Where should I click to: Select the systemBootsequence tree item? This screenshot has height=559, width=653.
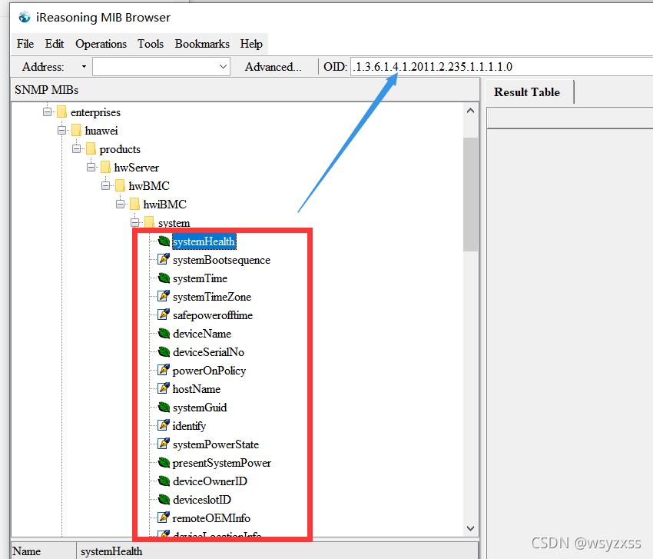(221, 260)
